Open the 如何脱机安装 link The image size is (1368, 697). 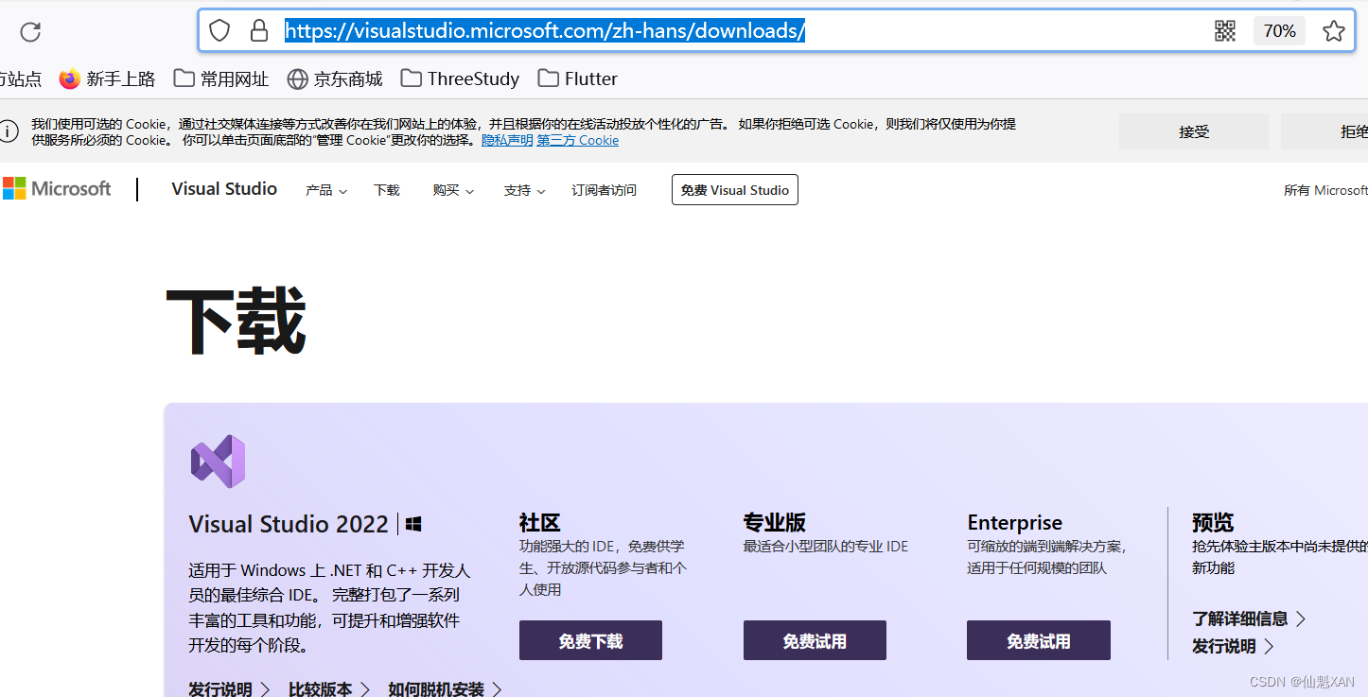pyautogui.click(x=445, y=688)
